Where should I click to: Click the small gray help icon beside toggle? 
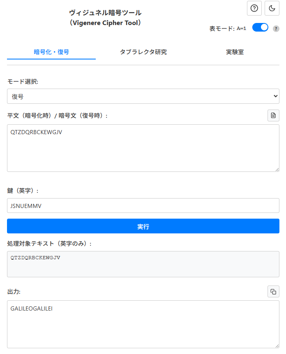(276, 29)
